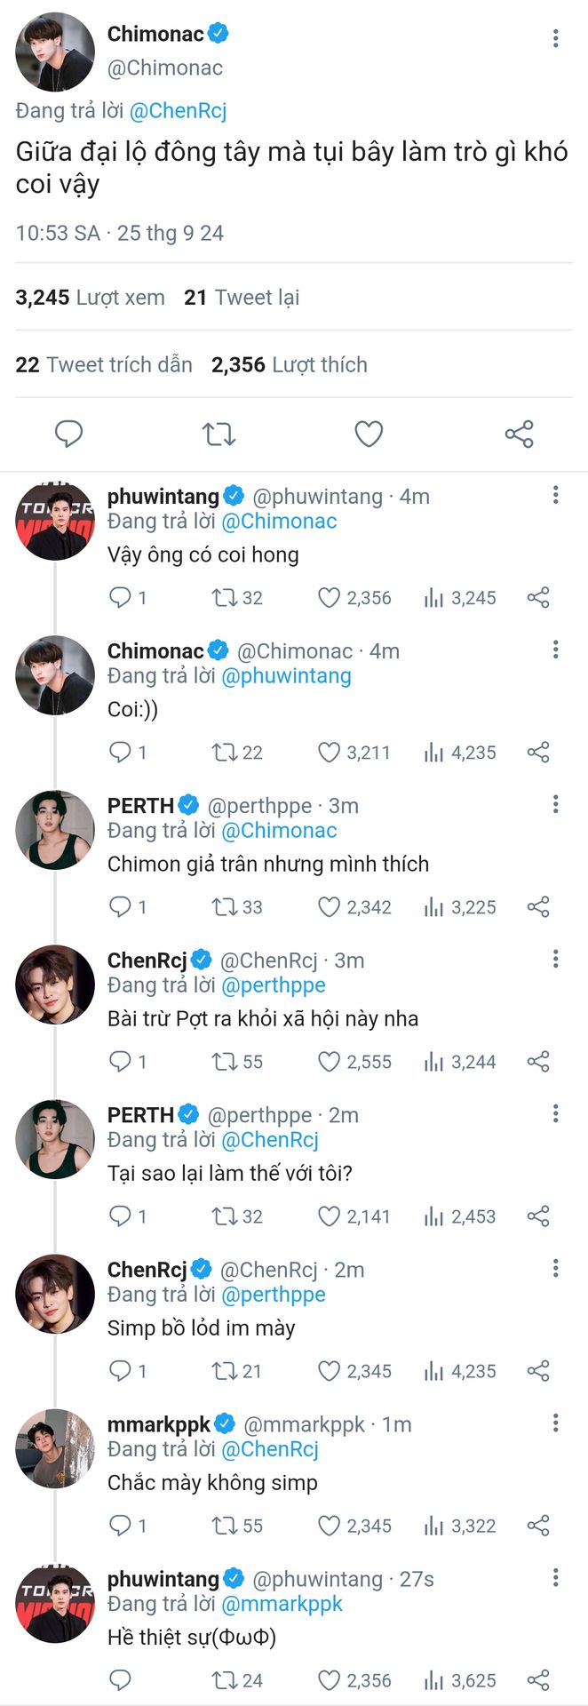Like the main tweet with heart icon
This screenshot has height=1706, width=588.
click(369, 434)
